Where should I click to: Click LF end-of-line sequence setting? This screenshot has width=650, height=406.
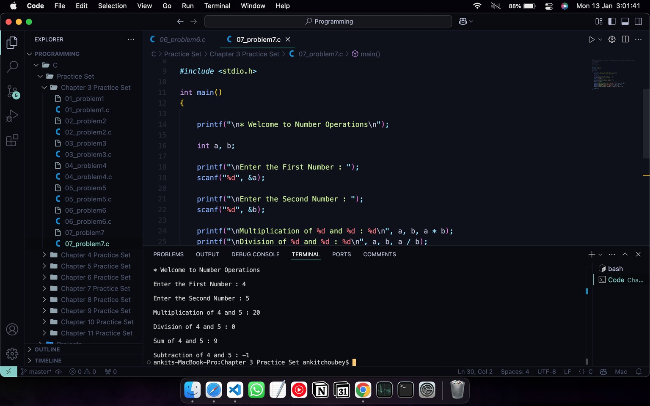[567, 372]
